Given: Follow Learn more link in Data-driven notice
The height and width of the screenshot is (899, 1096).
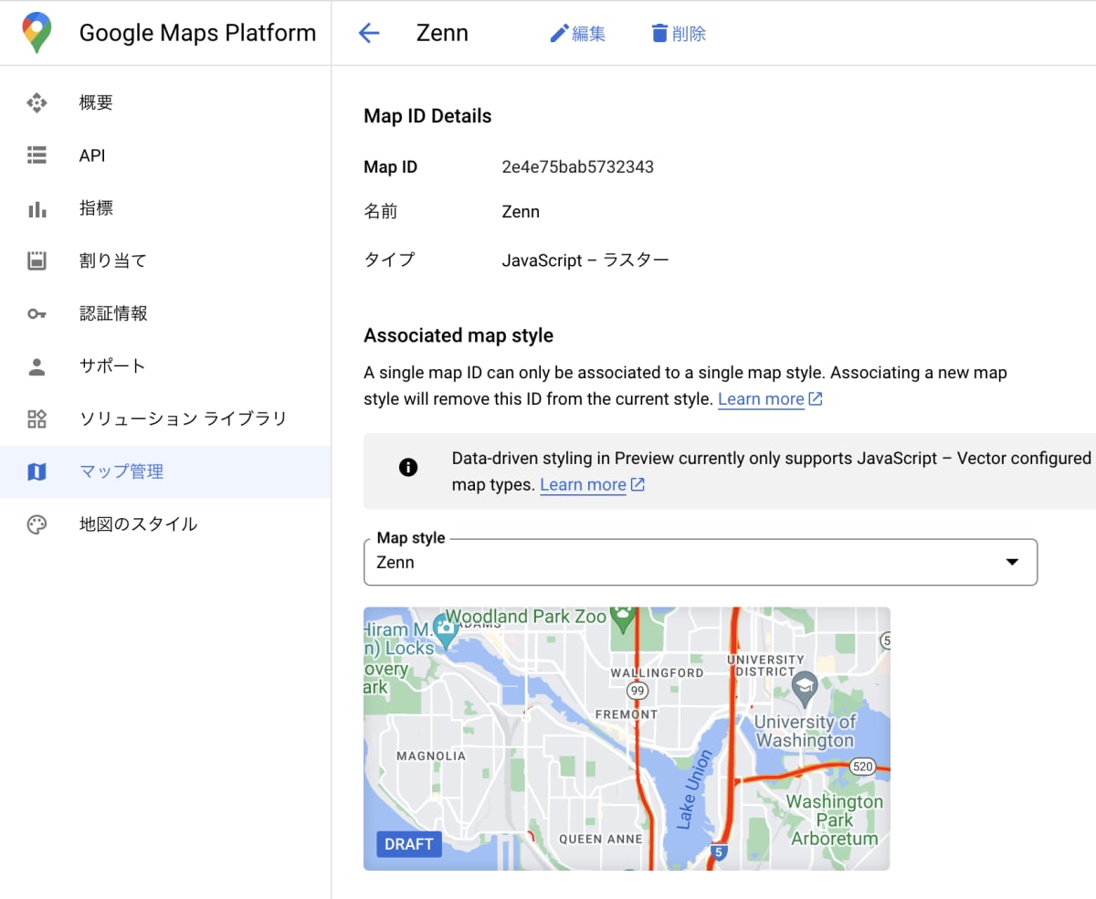Looking at the screenshot, I should click(583, 485).
